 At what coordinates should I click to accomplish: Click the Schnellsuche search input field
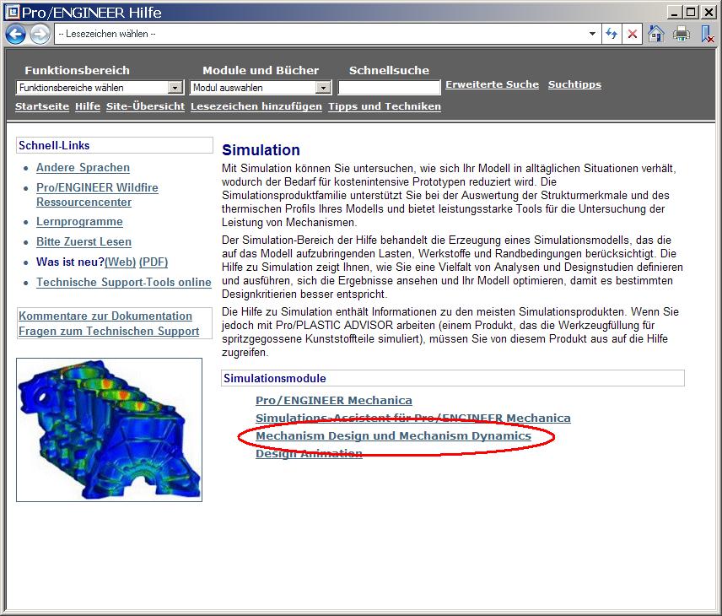pos(390,88)
